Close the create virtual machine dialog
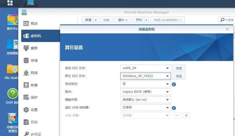Image resolution: width=235 pixels, height=136 pixels. 228,29
